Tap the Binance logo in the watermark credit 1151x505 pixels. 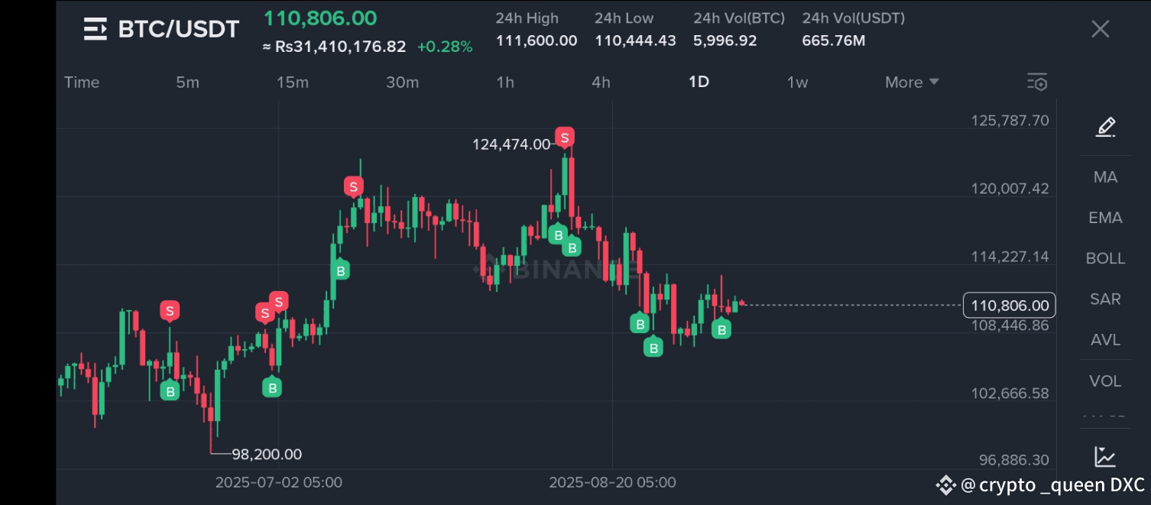tap(946, 484)
